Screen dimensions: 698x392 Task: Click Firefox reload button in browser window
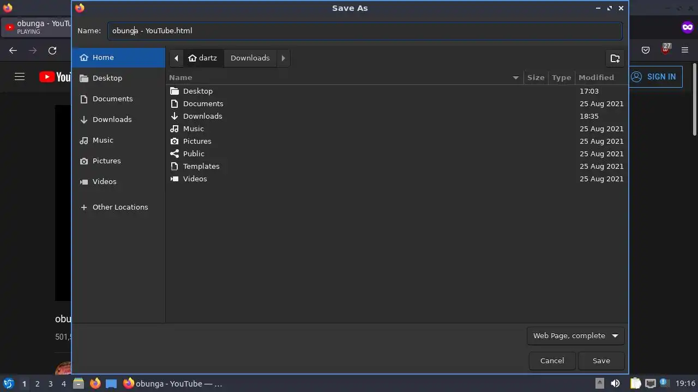click(52, 50)
